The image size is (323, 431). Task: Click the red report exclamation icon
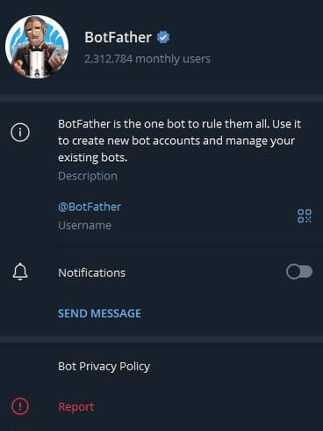pos(20,406)
